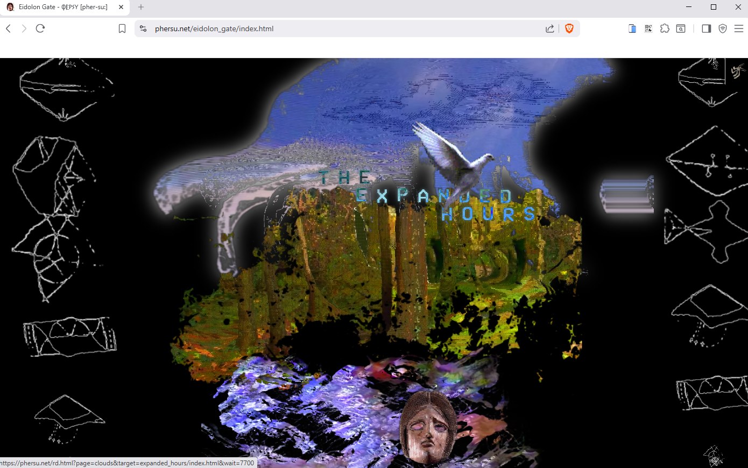Open a new tab

[141, 7]
